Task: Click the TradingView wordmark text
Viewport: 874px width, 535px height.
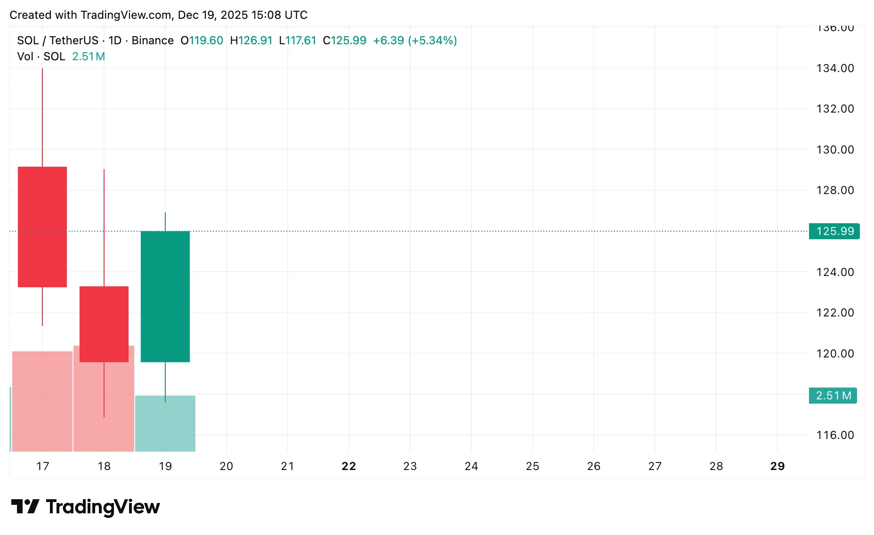Action: [103, 507]
